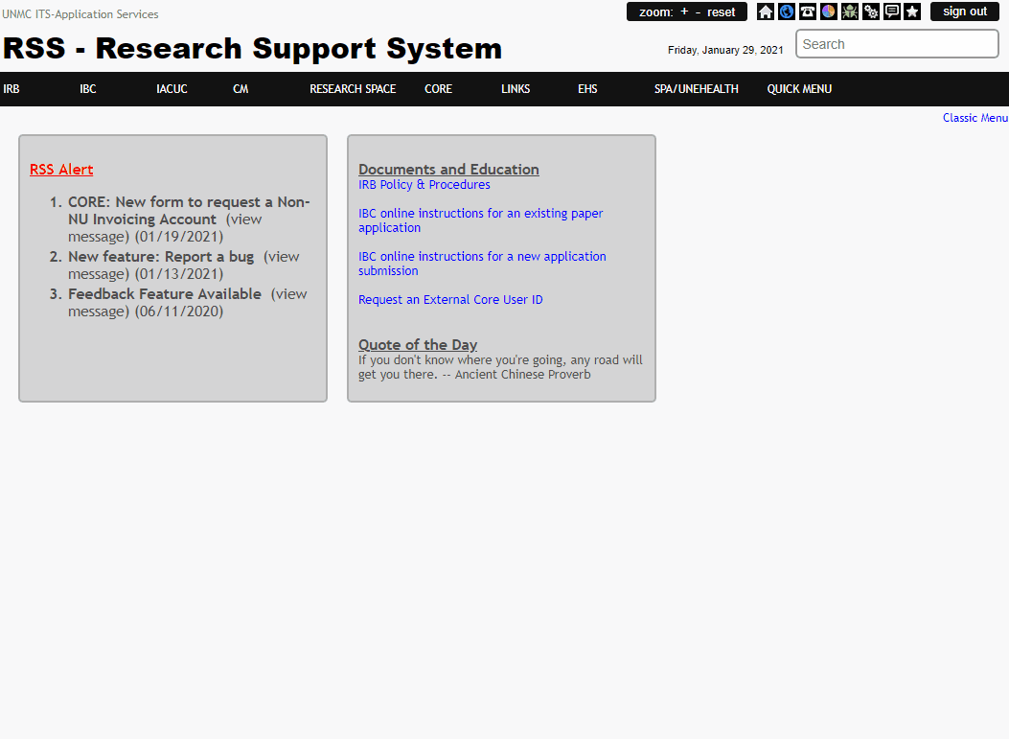Open IBC instructions for new application submission
This screenshot has width=1009, height=739.
point(482,264)
